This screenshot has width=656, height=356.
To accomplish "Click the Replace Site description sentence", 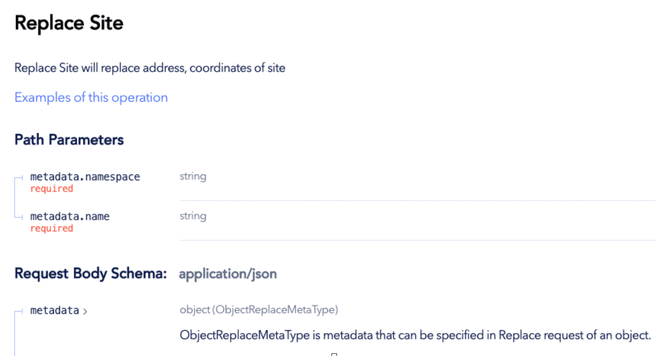I will tap(150, 68).
